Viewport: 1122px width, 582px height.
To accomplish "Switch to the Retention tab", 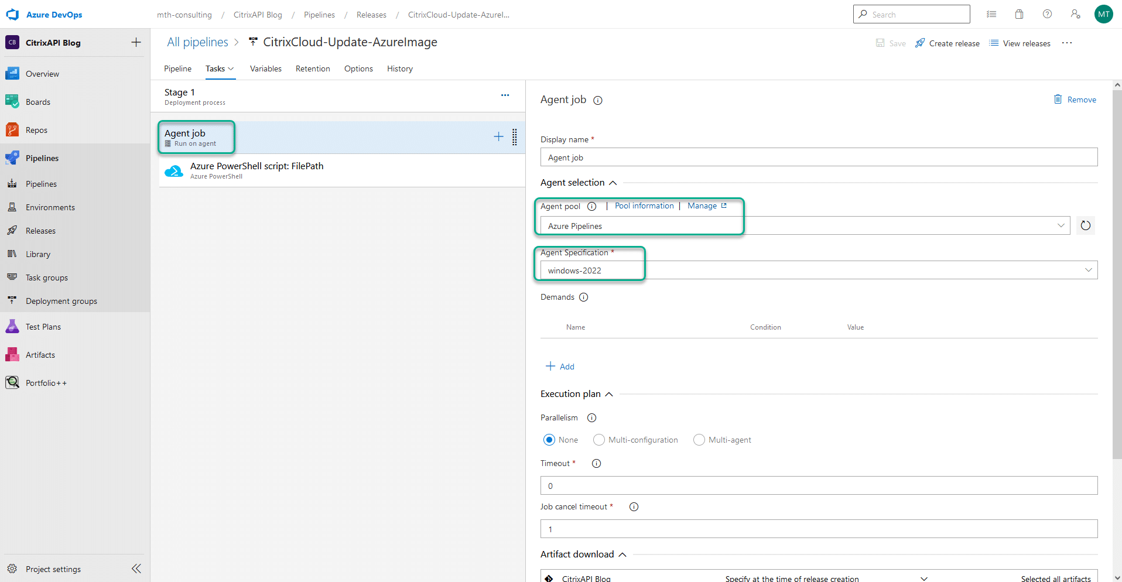I will [313, 69].
